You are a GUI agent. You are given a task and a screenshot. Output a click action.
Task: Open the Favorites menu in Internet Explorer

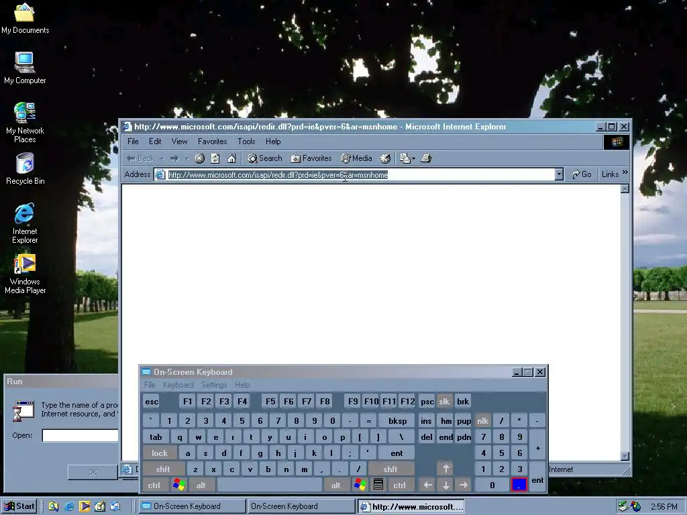pos(213,141)
